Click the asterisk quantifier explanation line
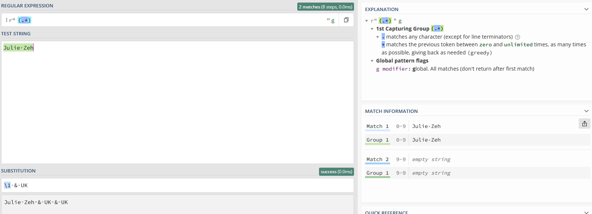The height and width of the screenshot is (214, 592). 484,49
